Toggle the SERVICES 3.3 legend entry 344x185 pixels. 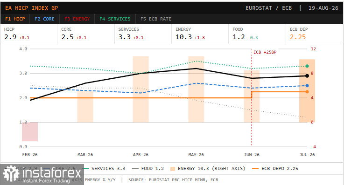click(x=104, y=169)
